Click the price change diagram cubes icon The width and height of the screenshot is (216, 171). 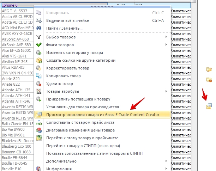point(39,130)
